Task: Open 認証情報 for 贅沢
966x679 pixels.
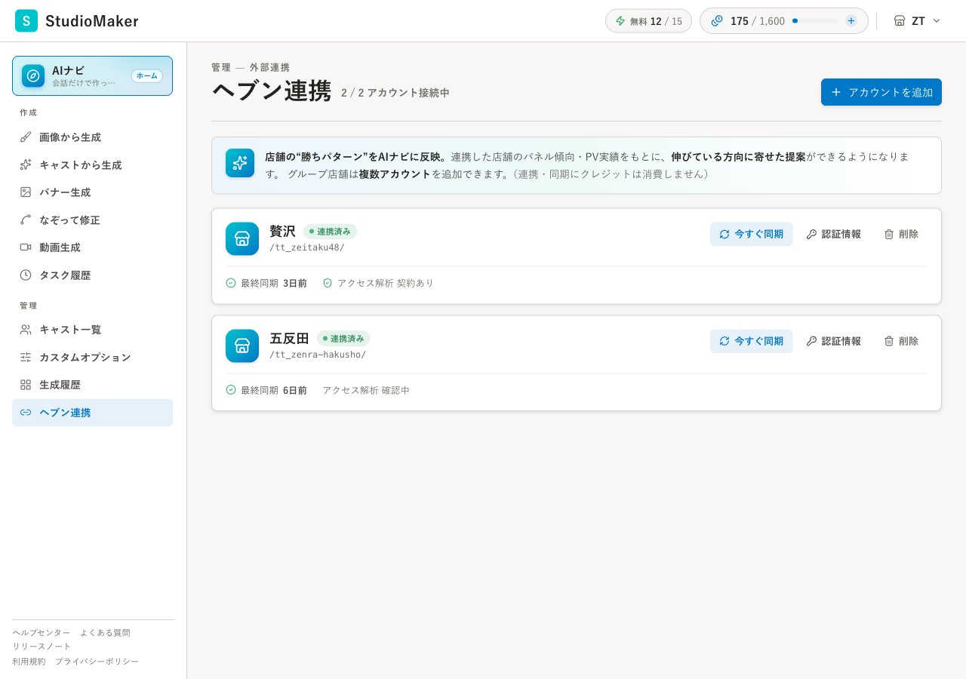Action: [833, 234]
